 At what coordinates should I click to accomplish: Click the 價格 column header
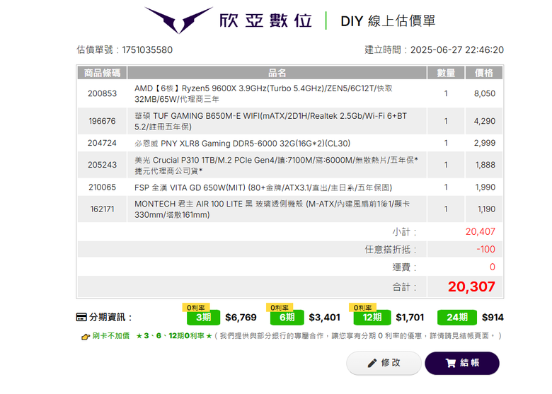pyautogui.click(x=484, y=73)
